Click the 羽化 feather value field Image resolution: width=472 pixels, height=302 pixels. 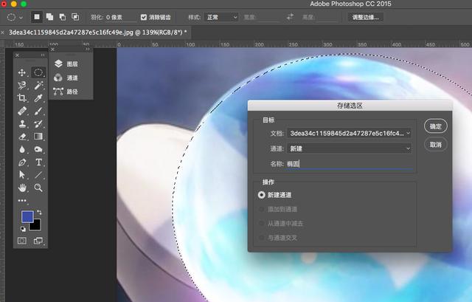point(120,18)
